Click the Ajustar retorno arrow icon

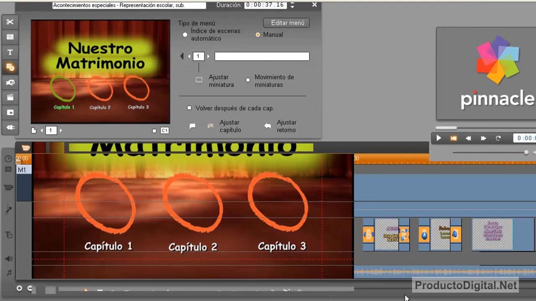pos(268,126)
